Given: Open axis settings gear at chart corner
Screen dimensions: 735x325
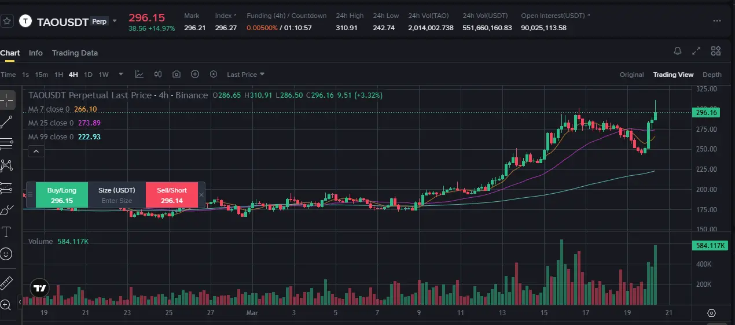Looking at the screenshot, I should (712, 313).
